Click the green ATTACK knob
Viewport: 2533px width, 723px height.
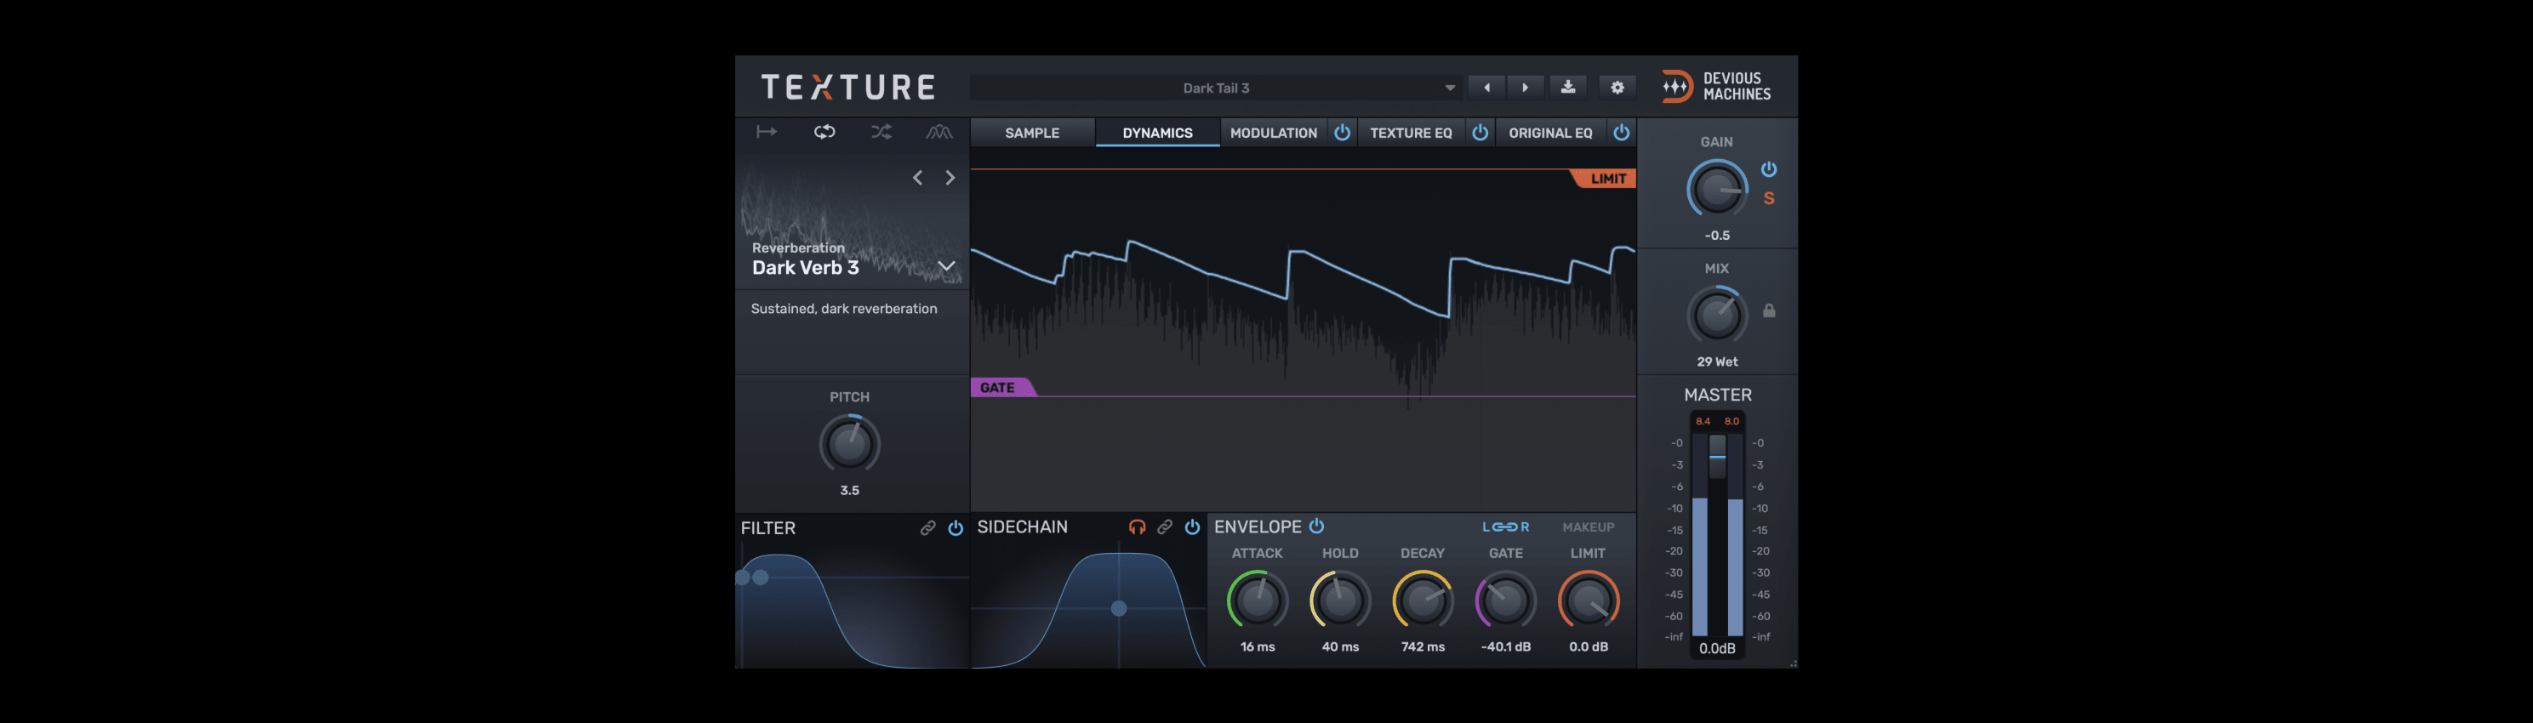[1257, 599]
